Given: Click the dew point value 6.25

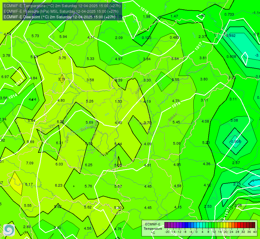Looking at the screenshot, I should 89,165.
